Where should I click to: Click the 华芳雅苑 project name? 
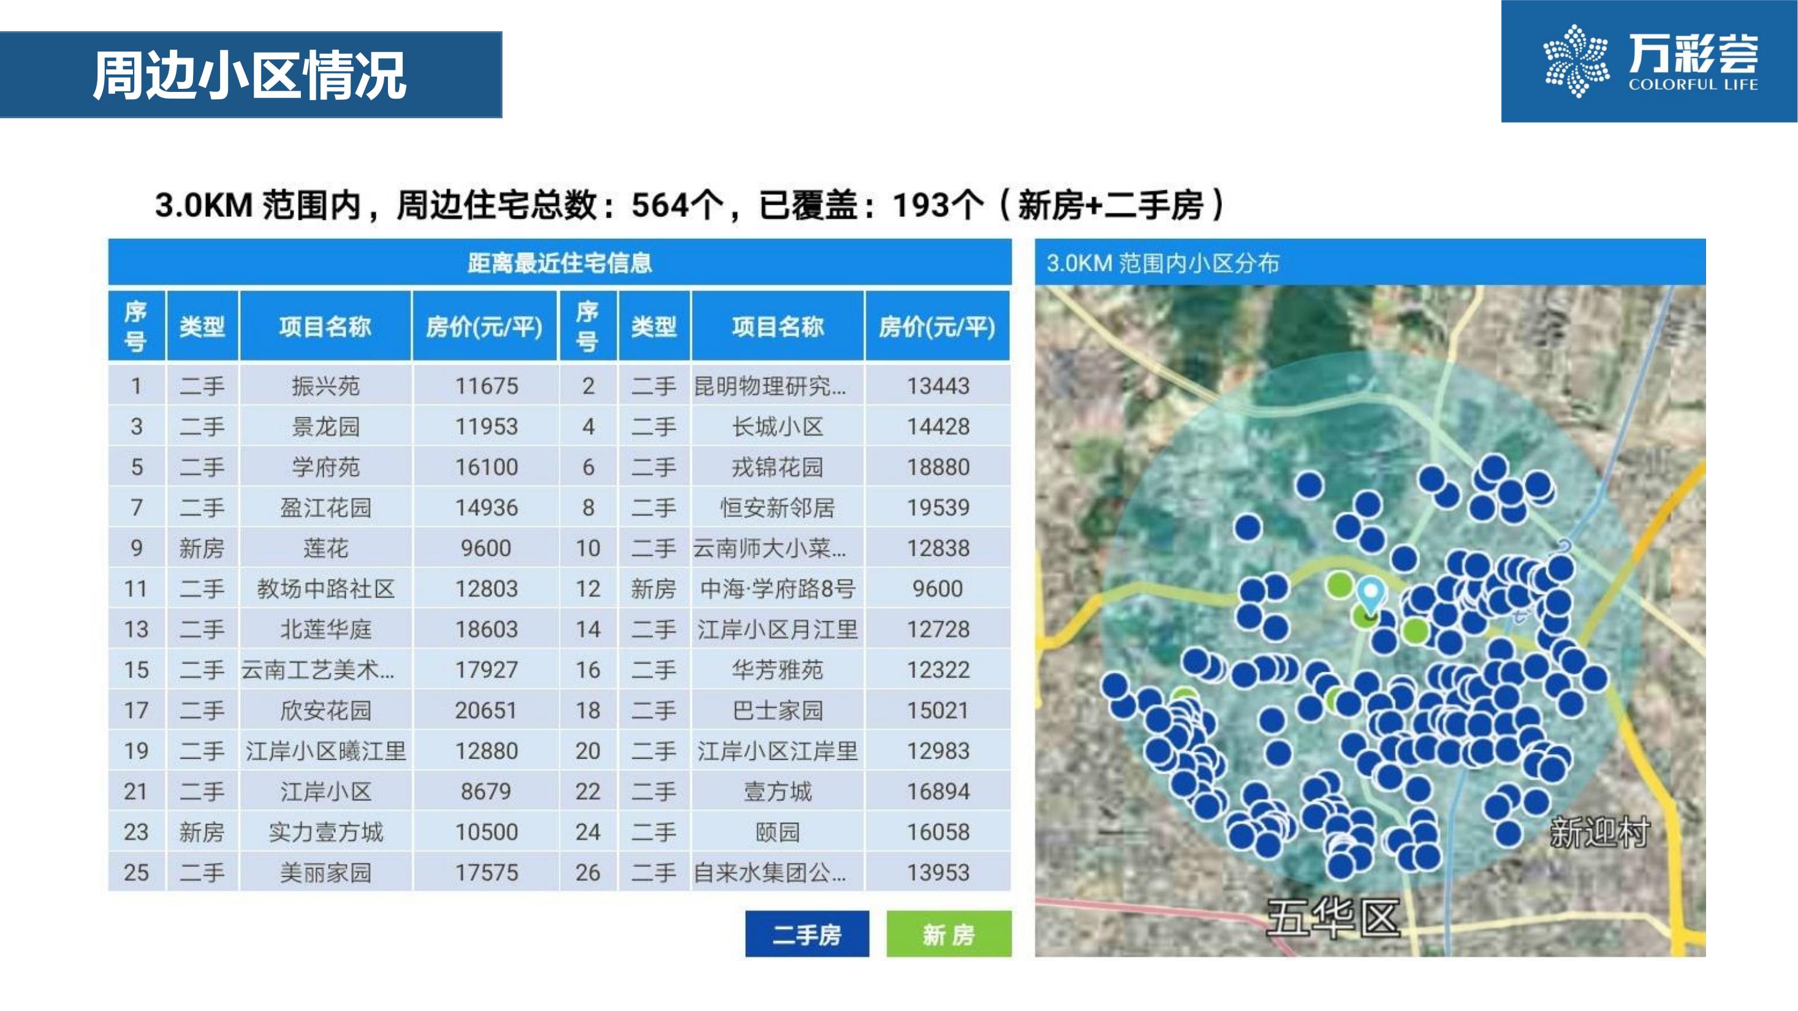[x=777, y=670]
